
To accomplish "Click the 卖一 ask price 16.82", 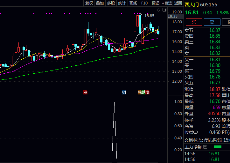I will point(215,53).
